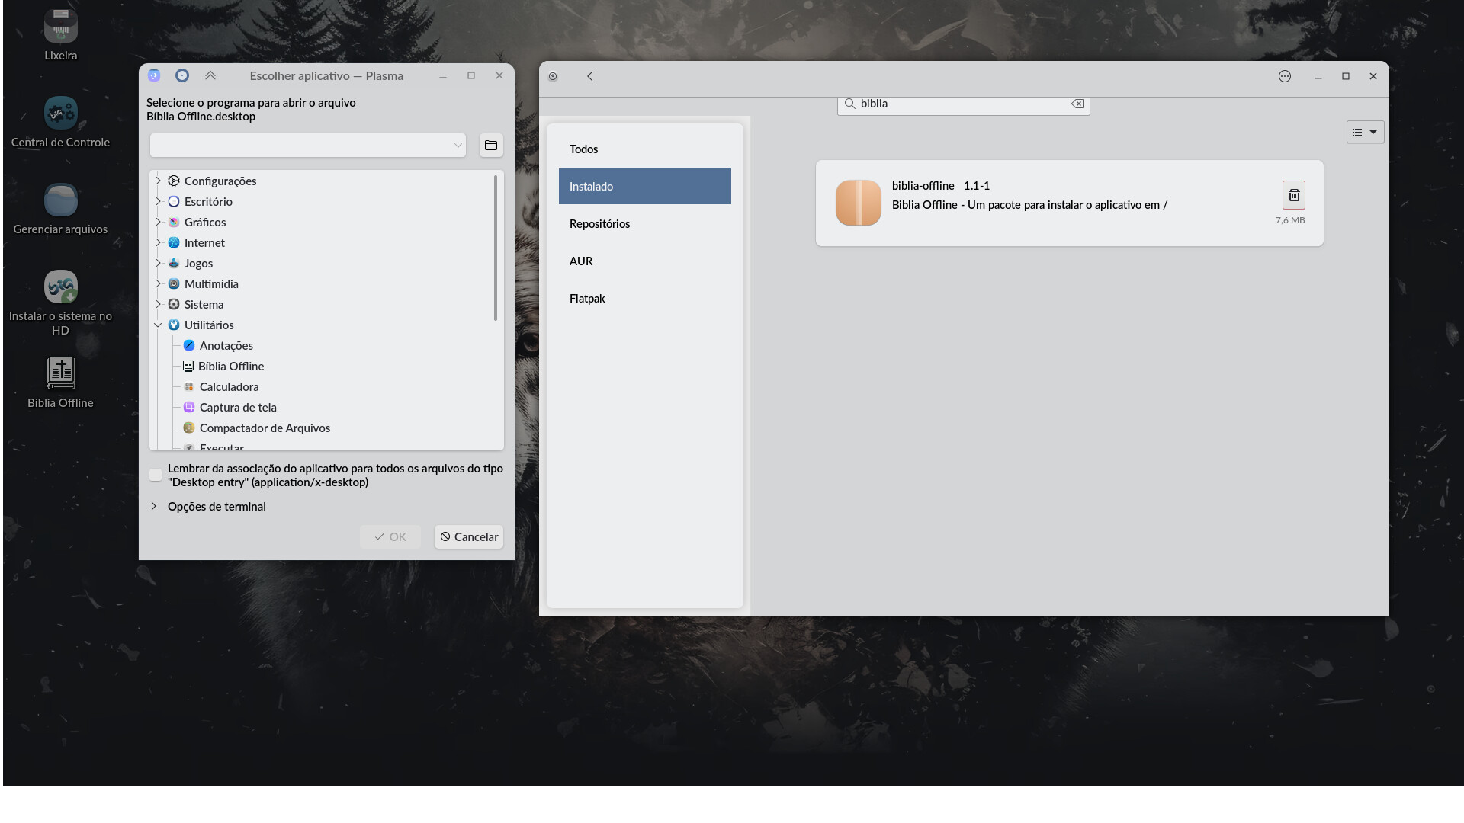Click the Cancelar button
This screenshot has height=823, width=1464.
(468, 536)
